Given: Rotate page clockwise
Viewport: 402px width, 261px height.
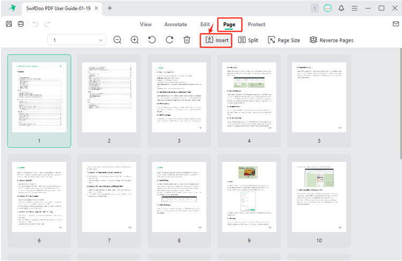Looking at the screenshot, I should click(x=169, y=40).
